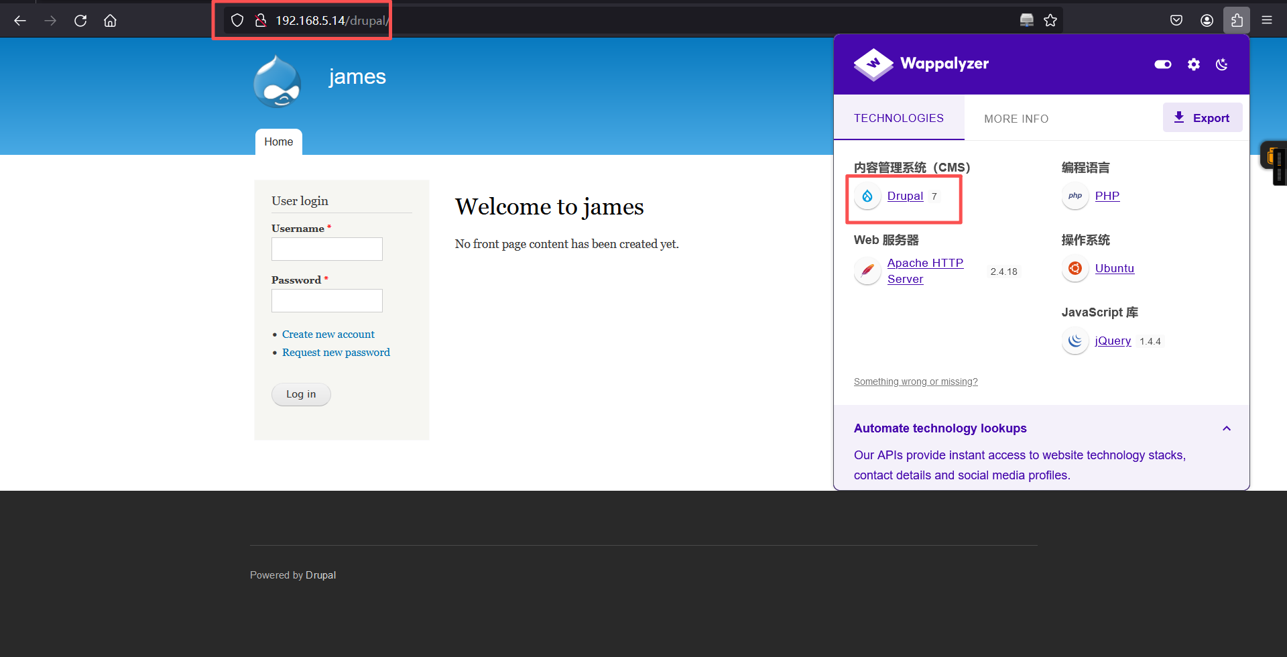Image resolution: width=1287 pixels, height=657 pixels.
Task: Click the Welcome to james heading
Action: pos(549,206)
